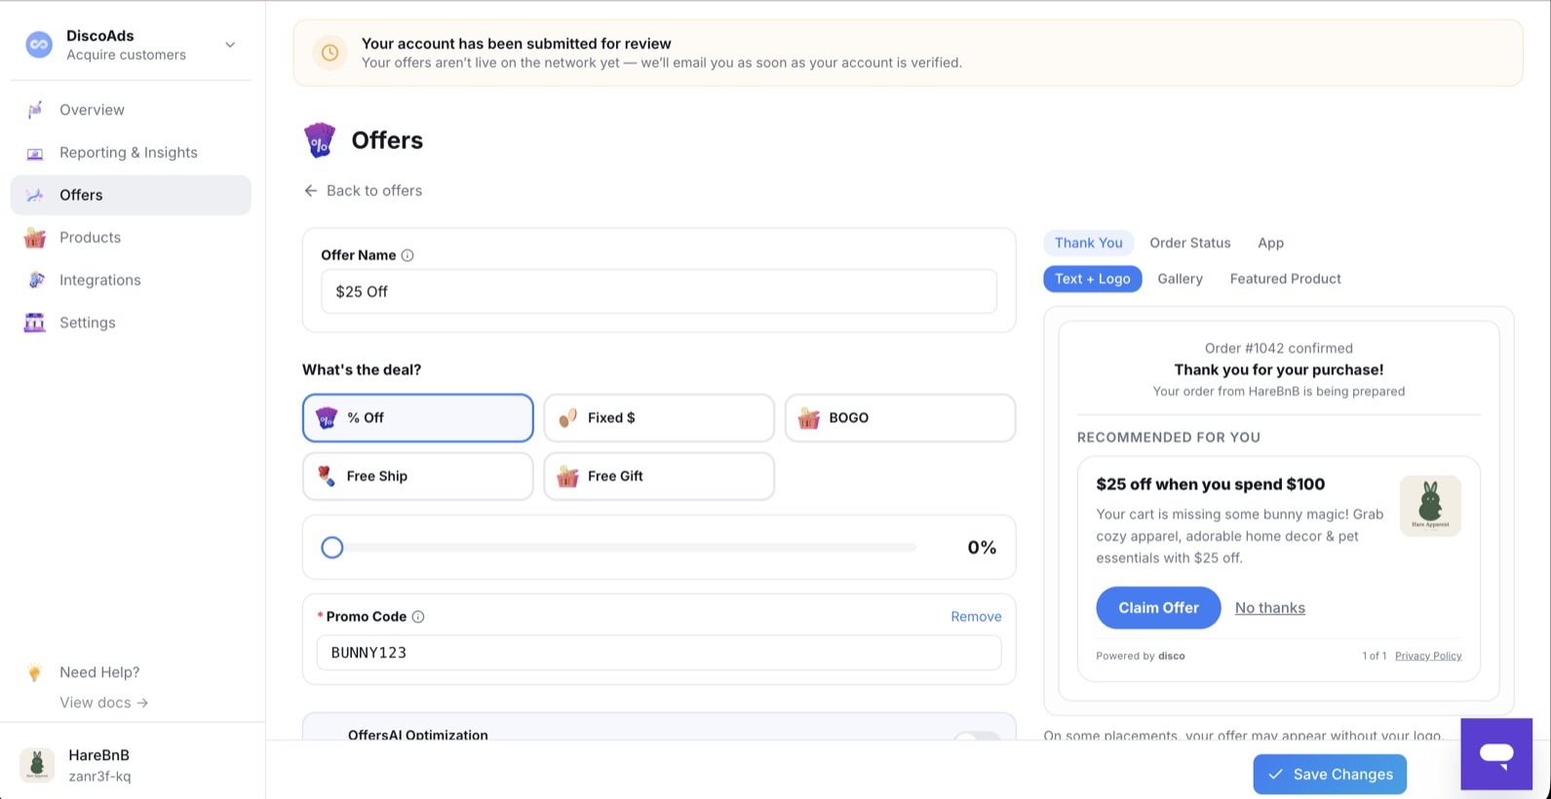Click the 'Need Help?' label
The width and height of the screenshot is (1551, 799).
(x=99, y=672)
